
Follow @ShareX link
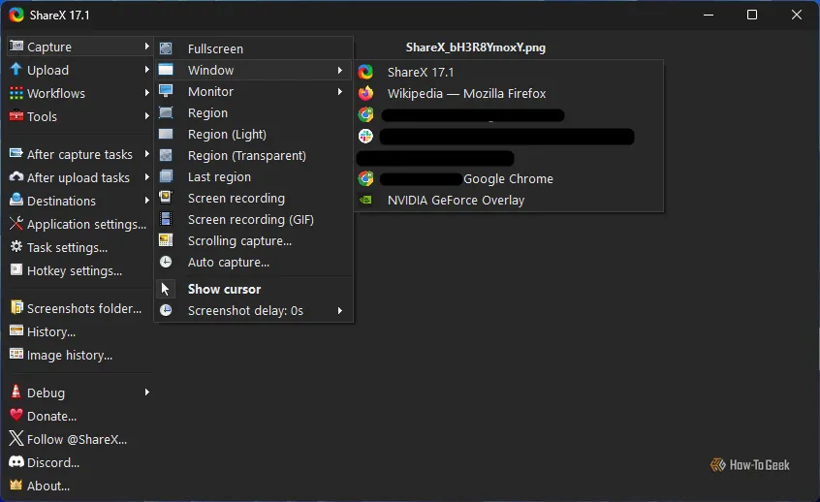coord(77,439)
